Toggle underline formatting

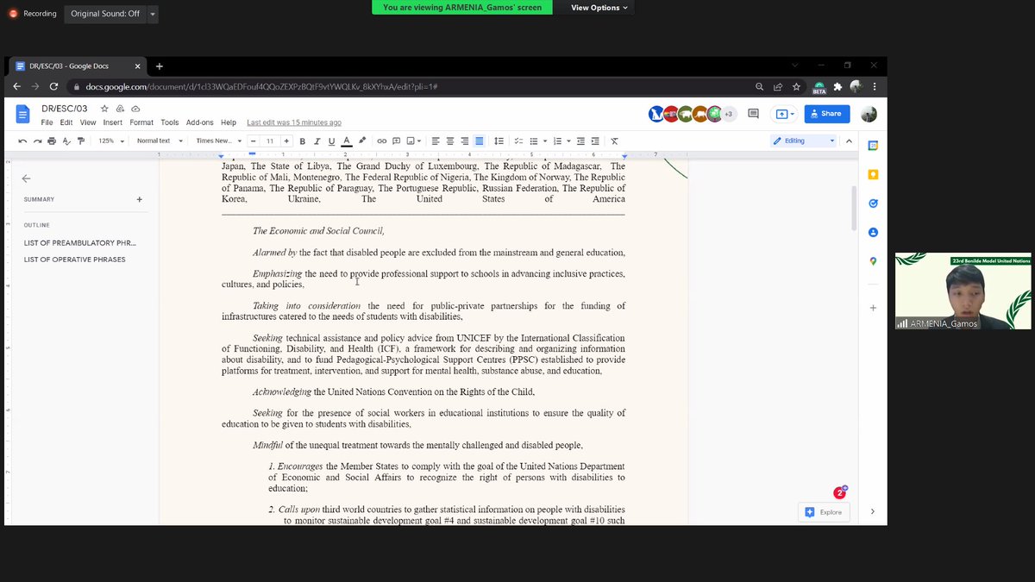(x=331, y=141)
